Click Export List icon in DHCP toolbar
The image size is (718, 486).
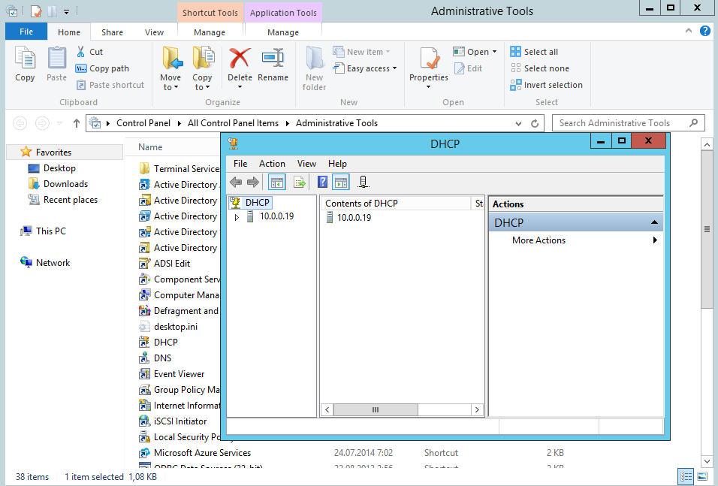[300, 183]
